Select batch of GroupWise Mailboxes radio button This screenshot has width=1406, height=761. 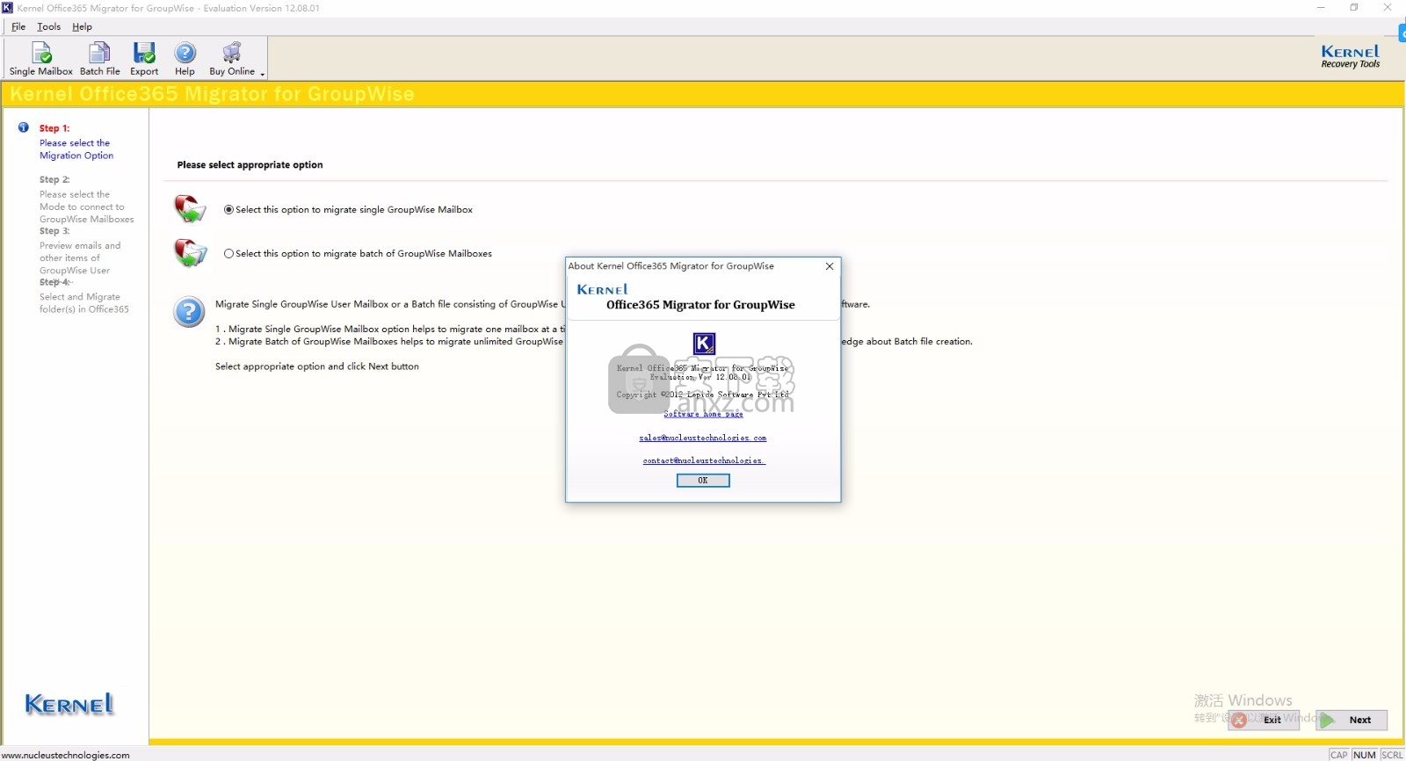[228, 254]
